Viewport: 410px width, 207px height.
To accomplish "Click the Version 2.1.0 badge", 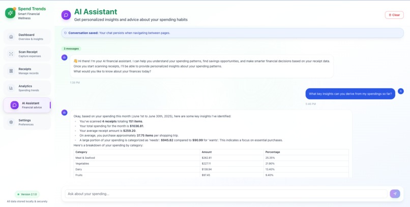I will pos(27,194).
